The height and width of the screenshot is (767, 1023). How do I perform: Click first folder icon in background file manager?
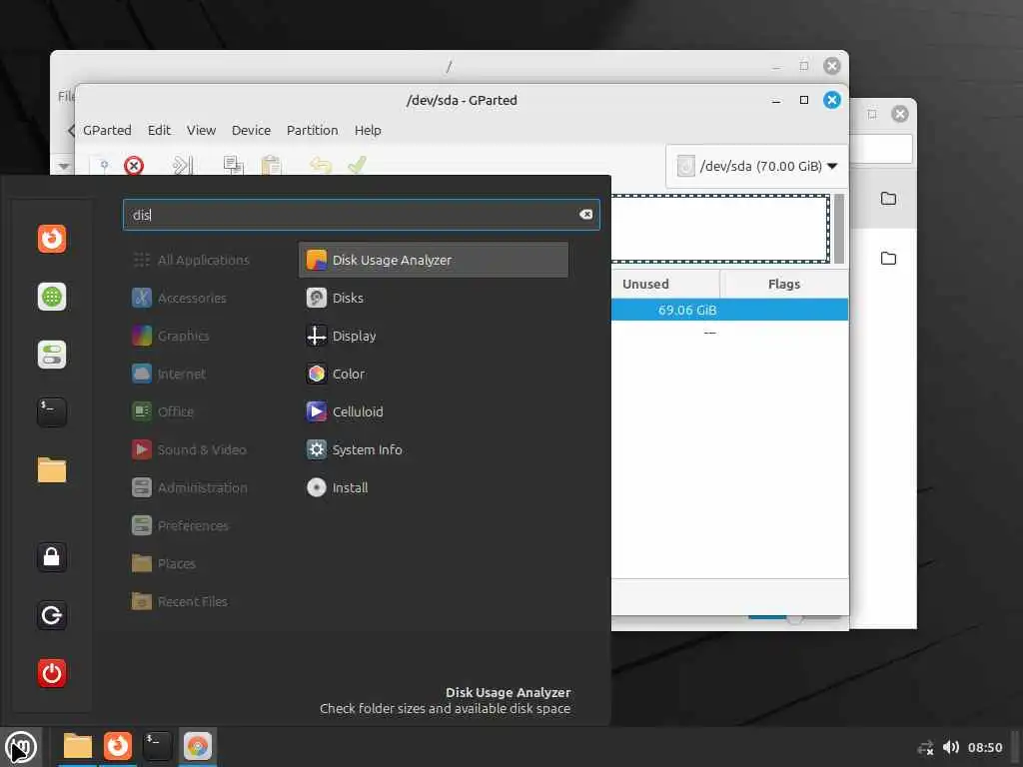[x=888, y=199]
